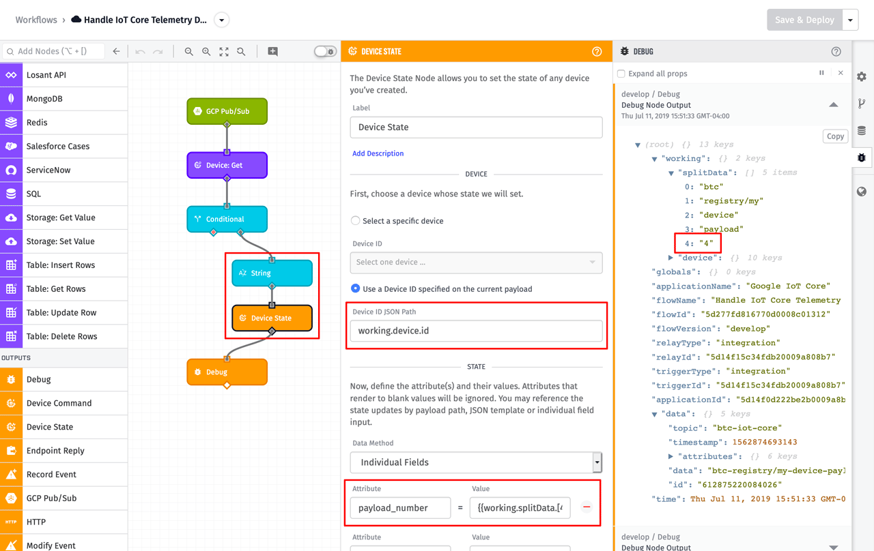Screen dimensions: 874x551
Task: Switch to the Debug panel via bug icon
Action: [861, 157]
